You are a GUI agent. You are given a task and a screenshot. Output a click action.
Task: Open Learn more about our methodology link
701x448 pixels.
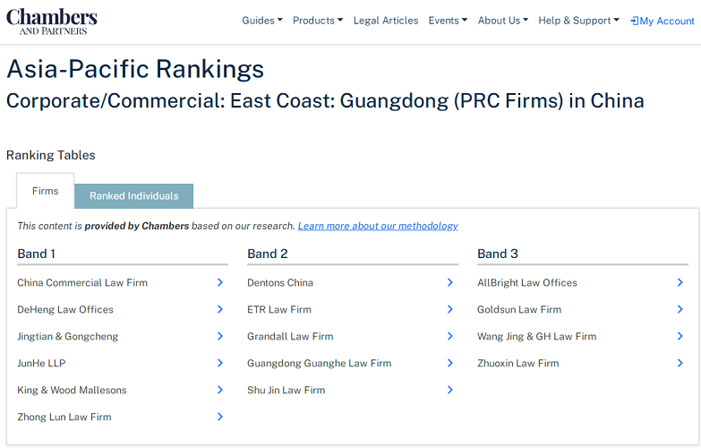[x=378, y=226]
